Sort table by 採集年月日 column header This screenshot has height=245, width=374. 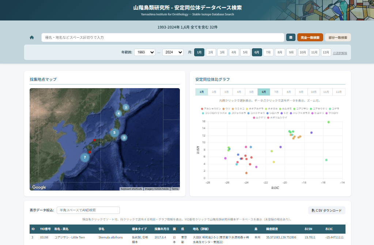(162, 229)
